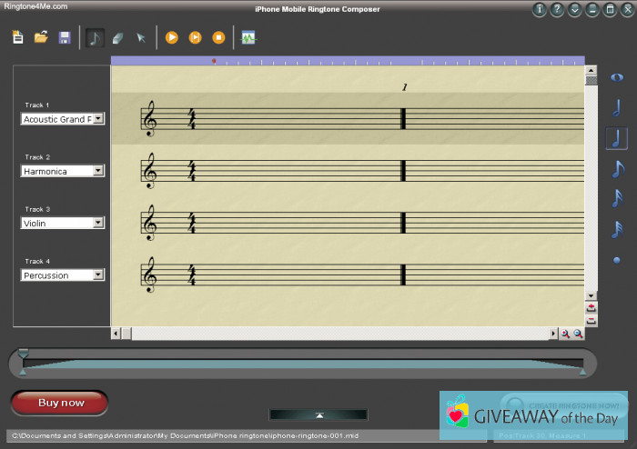
Task: Click the Buy now button
Action: click(60, 403)
